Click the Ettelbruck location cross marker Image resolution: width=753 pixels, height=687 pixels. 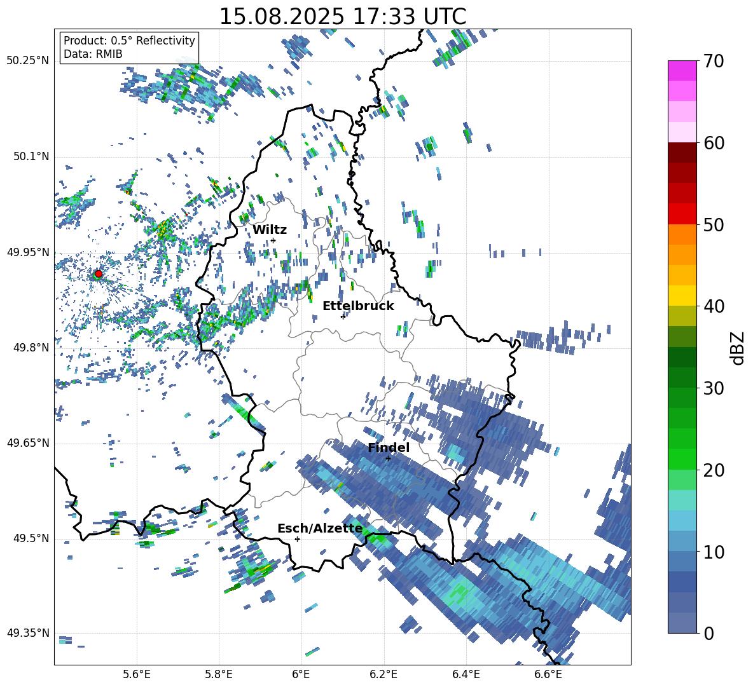click(343, 316)
